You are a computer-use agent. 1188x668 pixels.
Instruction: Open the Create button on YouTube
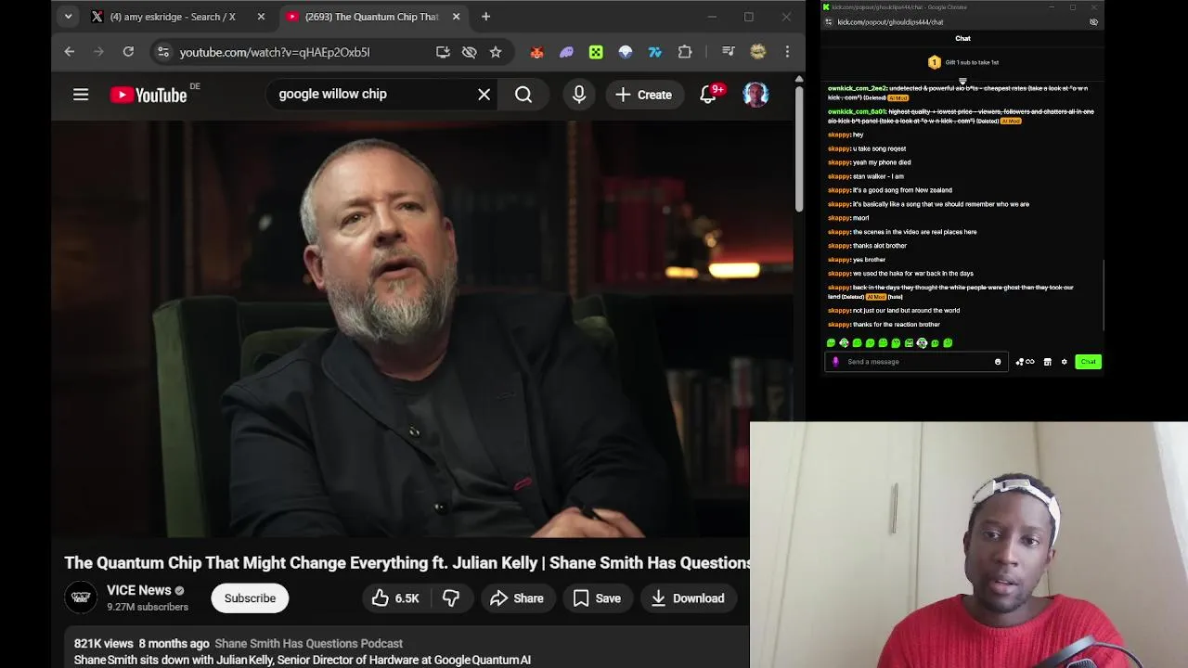(x=643, y=94)
